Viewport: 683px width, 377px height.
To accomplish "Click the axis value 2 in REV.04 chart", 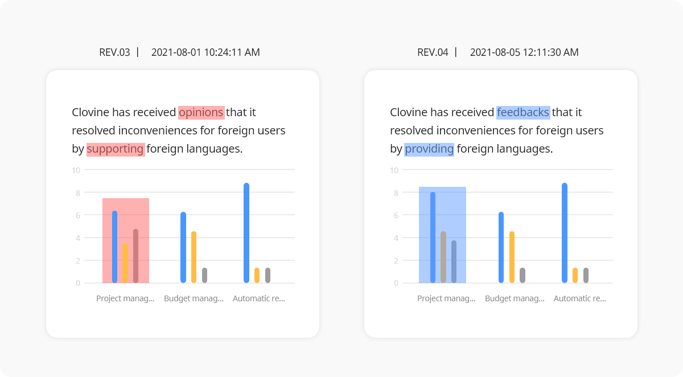I will [x=396, y=261].
